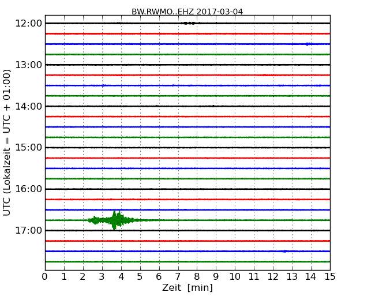Click the small black blip on the 12:00 trace

click(189, 23)
